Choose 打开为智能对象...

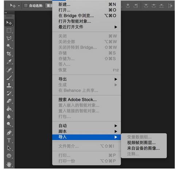pyautogui.click(x=87, y=22)
